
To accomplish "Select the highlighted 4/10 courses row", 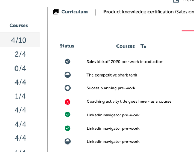I will (20, 40).
